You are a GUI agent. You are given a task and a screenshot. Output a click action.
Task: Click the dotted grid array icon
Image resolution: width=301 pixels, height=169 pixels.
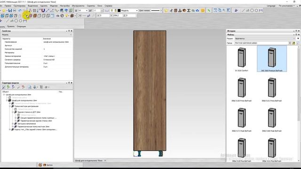34,10
